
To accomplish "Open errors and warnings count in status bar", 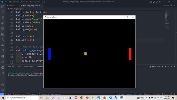I will 8,94.
